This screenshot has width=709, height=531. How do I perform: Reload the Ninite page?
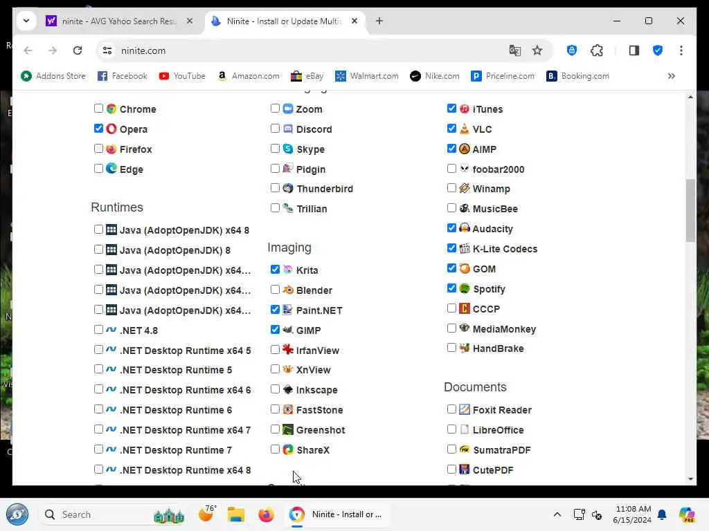78,50
